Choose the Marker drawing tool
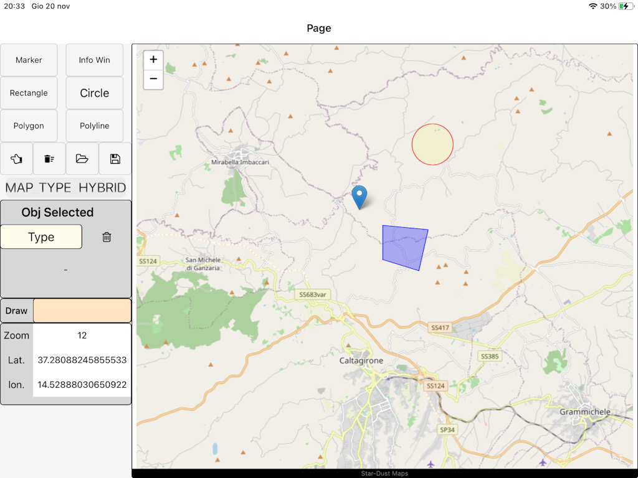Screen dimensions: 638x478 29,60
